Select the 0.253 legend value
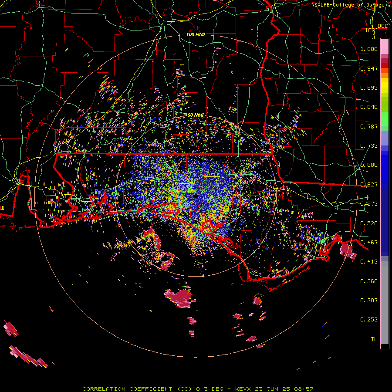392x392 pixels. click(369, 320)
